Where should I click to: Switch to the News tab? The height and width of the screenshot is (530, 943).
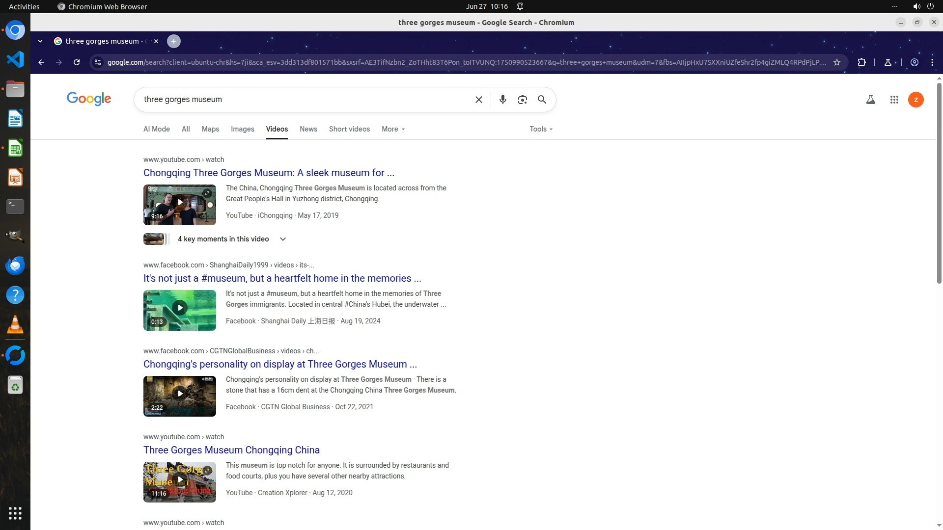pyautogui.click(x=308, y=129)
